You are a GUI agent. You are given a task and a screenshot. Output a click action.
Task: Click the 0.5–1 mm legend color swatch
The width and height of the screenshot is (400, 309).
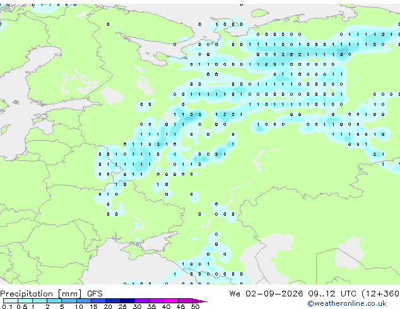pyautogui.click(x=25, y=301)
